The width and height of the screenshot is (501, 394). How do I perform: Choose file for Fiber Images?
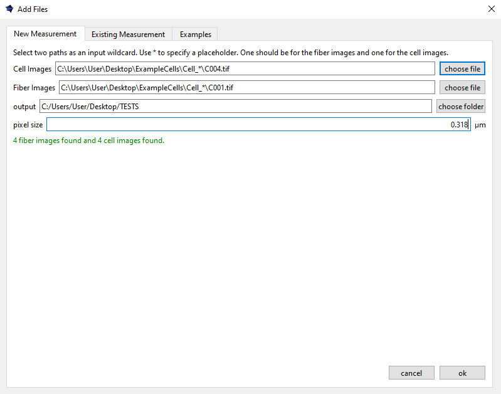click(462, 88)
